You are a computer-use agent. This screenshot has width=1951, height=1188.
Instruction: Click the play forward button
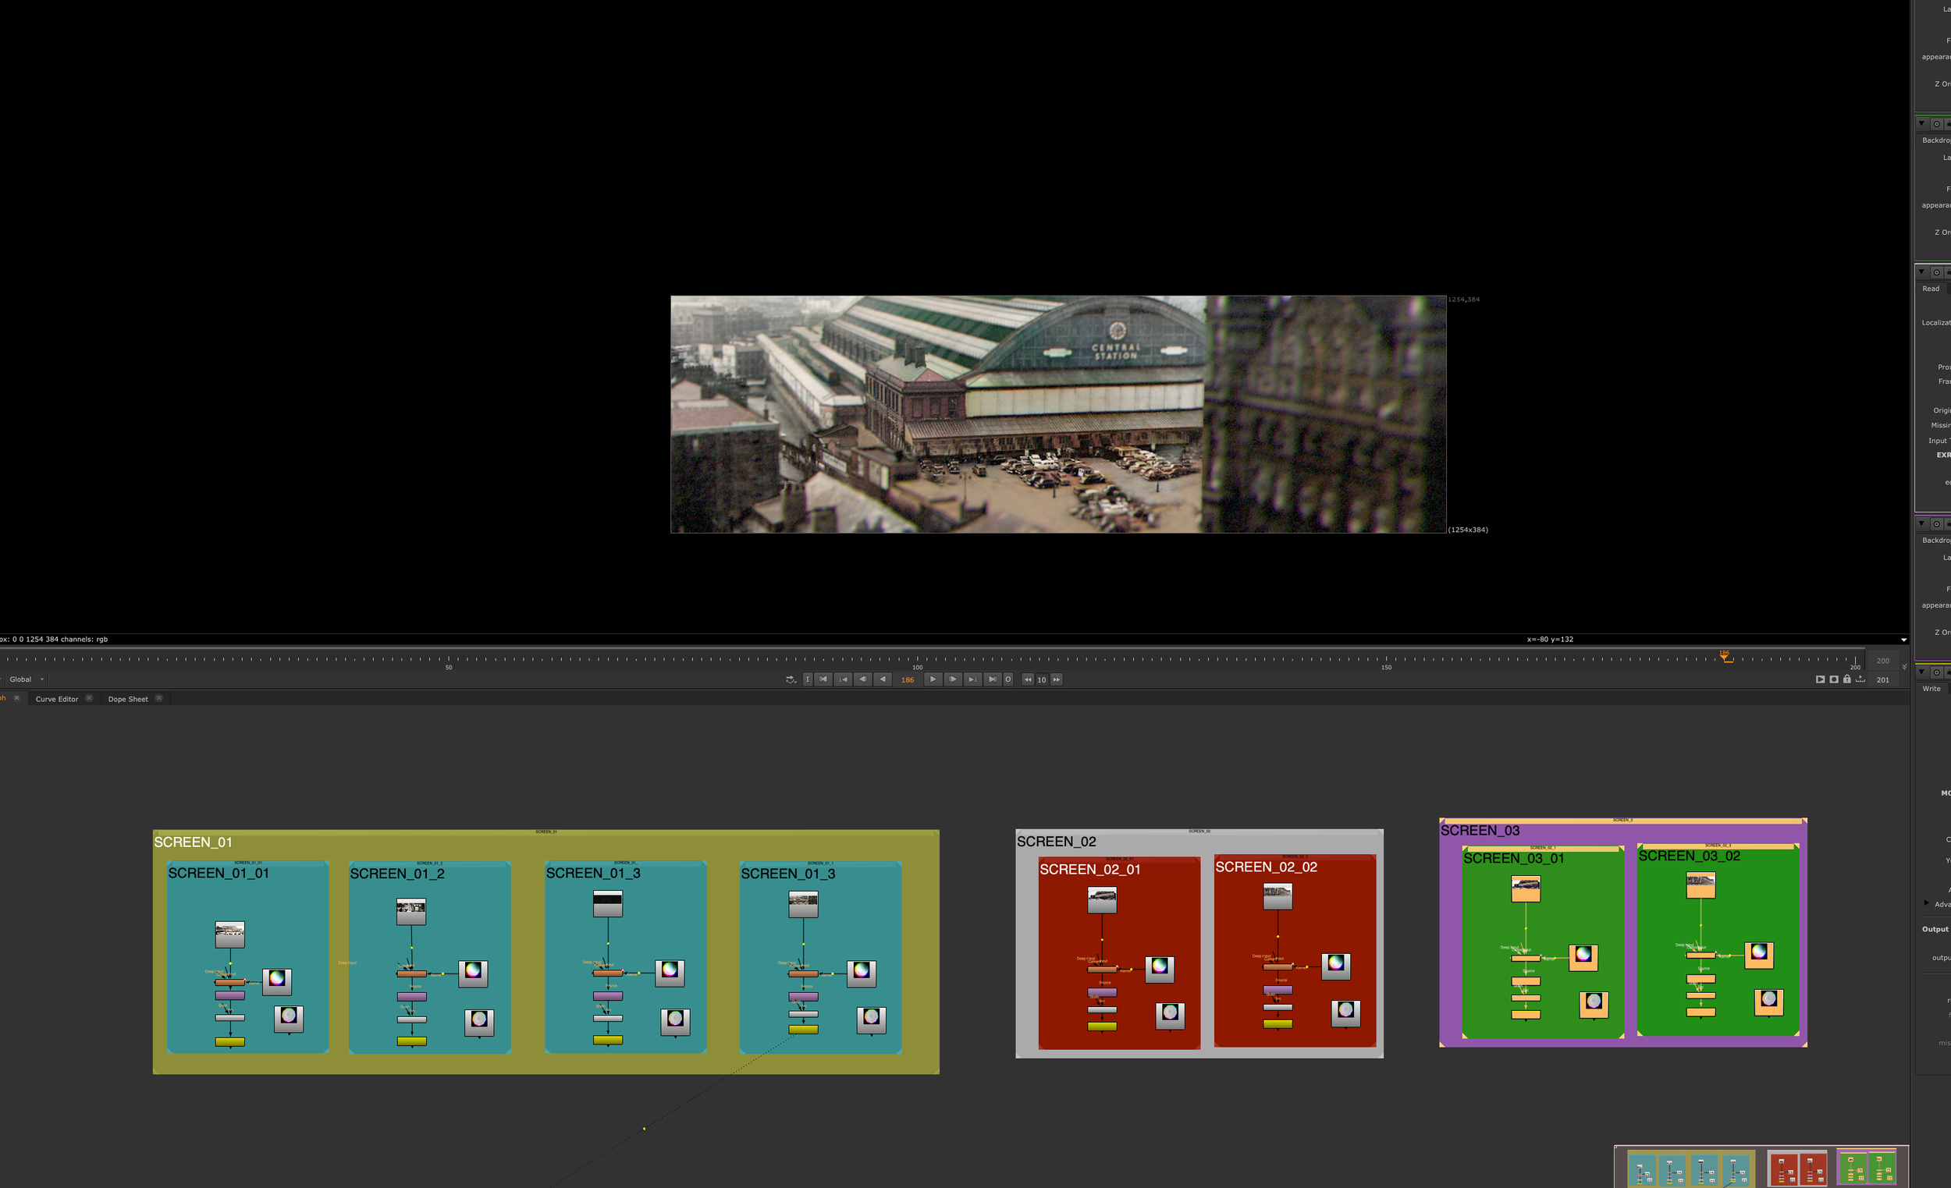[x=933, y=679]
